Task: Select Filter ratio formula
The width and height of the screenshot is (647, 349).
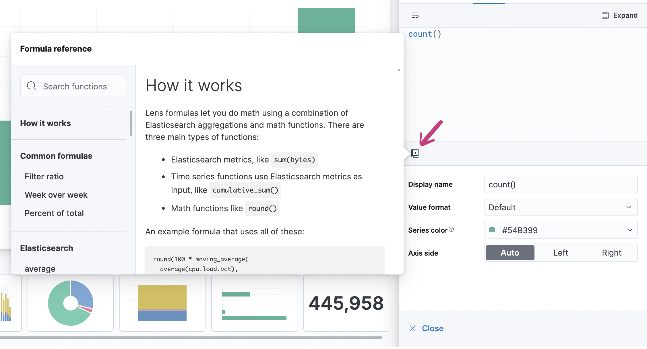Action: tap(44, 177)
